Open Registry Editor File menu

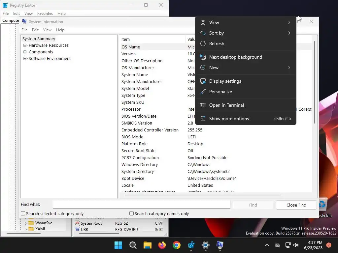coord(6,13)
